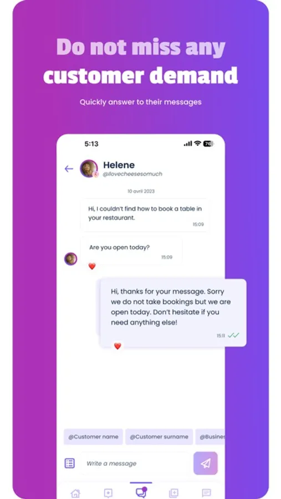The height and width of the screenshot is (499, 281).
Task: Focus the Write a message input field
Action: pyautogui.click(x=135, y=464)
